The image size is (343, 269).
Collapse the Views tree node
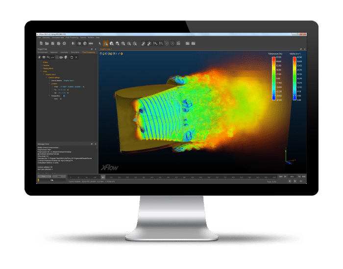[x=41, y=71]
